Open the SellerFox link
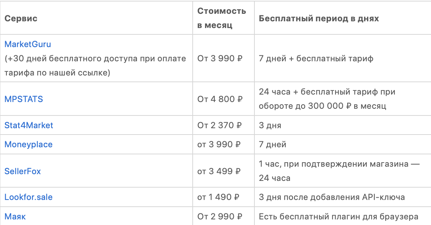 pyautogui.click(x=22, y=171)
